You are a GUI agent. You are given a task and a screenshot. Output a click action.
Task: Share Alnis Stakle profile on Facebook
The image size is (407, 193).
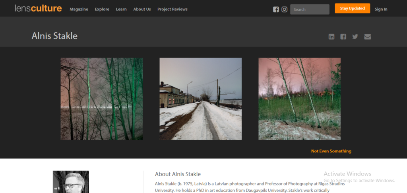(x=343, y=37)
